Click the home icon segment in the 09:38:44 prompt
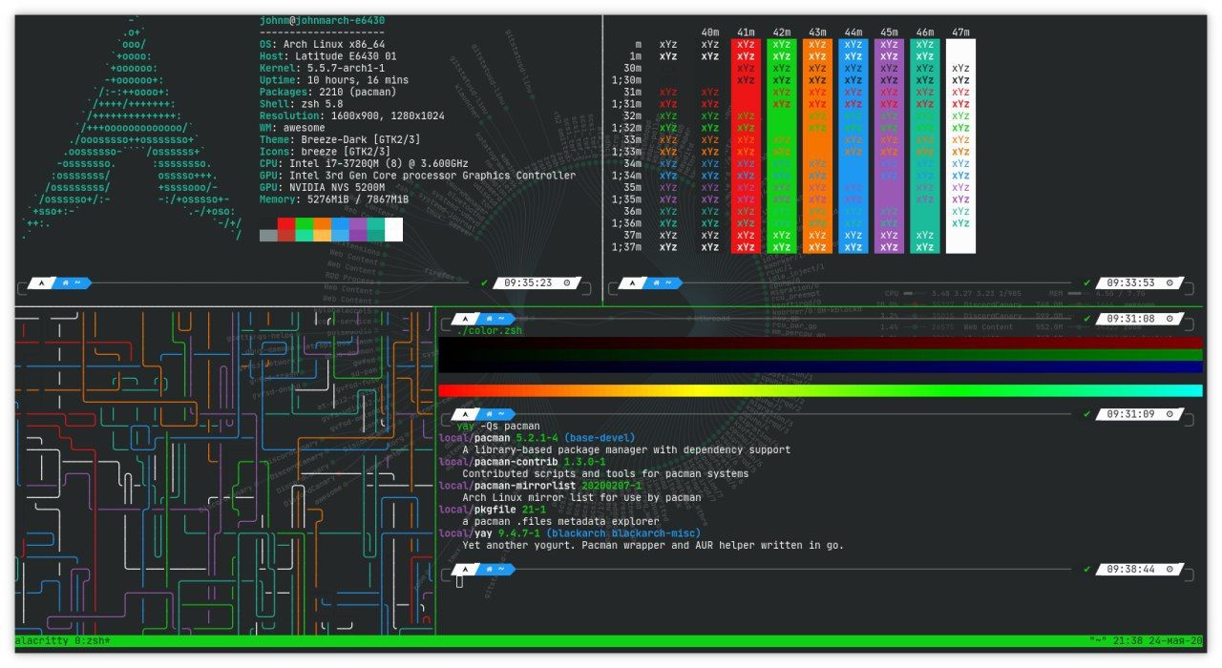Screen dimensions: 1222x668 pos(495,570)
